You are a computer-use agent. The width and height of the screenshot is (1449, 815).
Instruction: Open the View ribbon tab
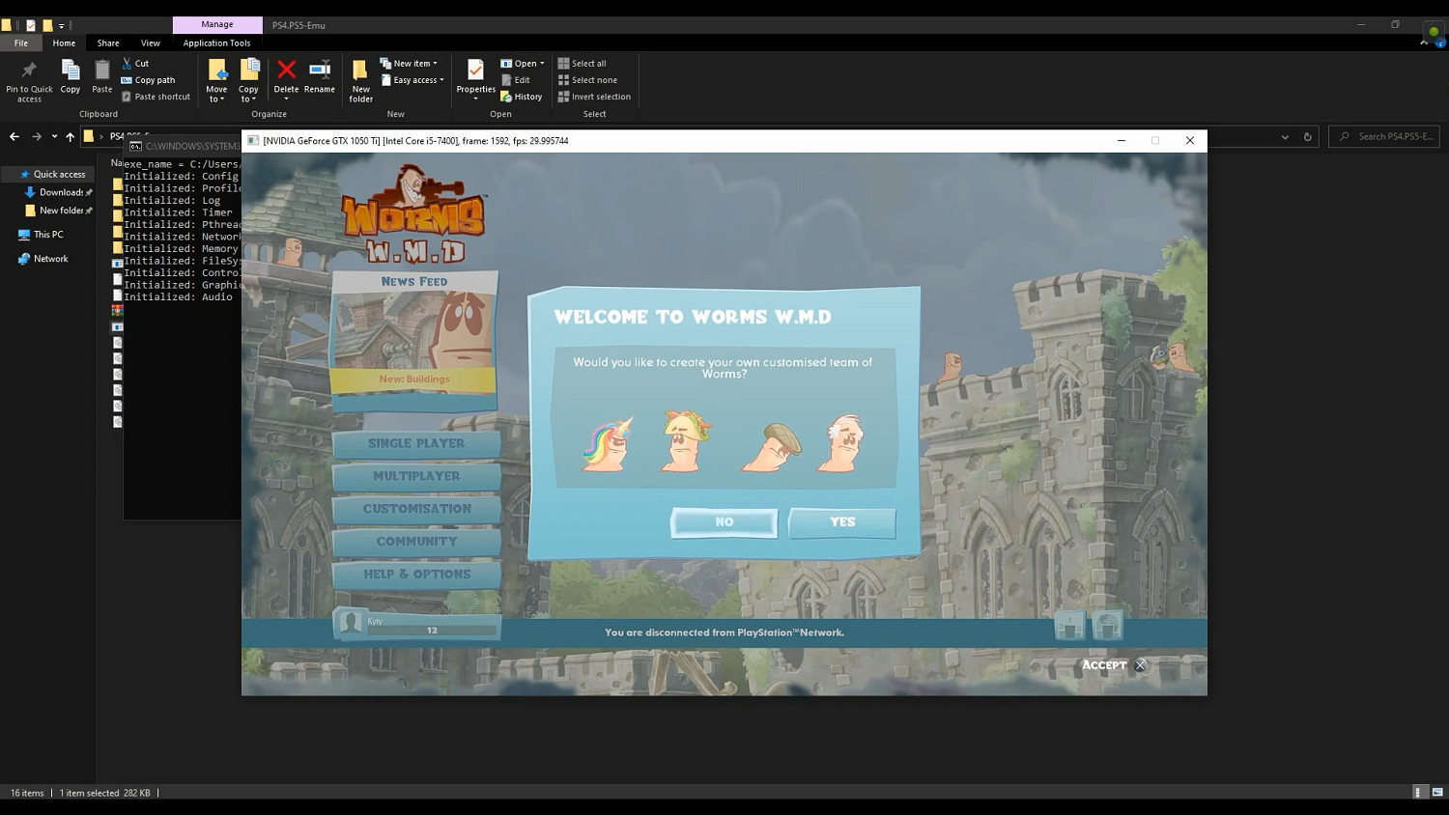coord(151,42)
